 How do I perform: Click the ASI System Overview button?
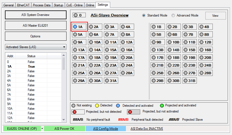pyautogui.click(x=36, y=15)
